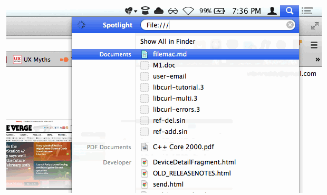Clear the Spotlight search field
This screenshot has width=327, height=195.
[290, 25]
